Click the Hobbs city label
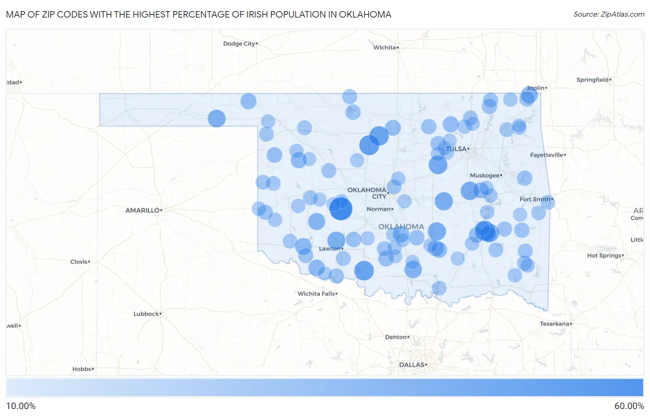The image size is (650, 416). (82, 369)
